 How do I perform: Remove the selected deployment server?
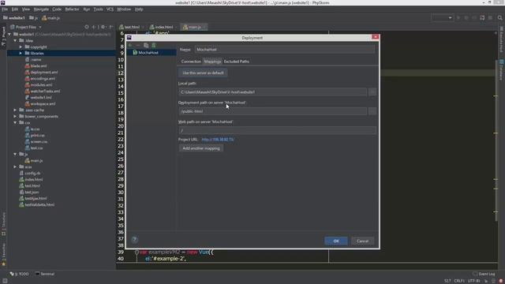[x=138, y=46]
